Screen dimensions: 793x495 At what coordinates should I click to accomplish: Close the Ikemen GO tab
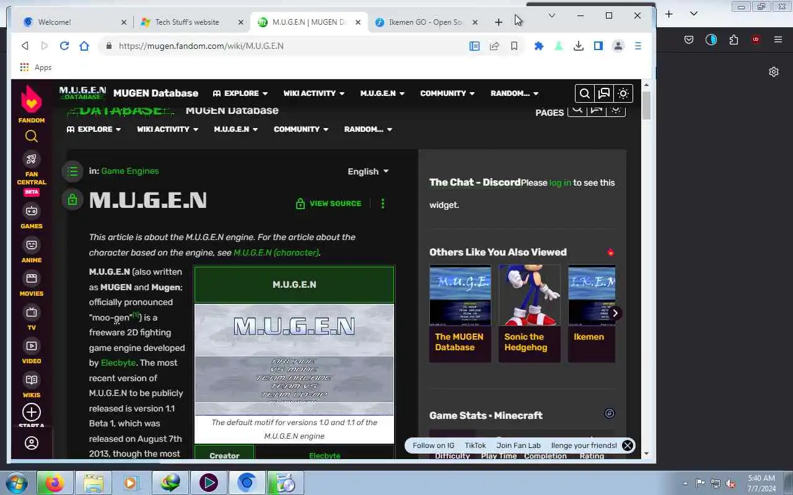click(x=475, y=22)
